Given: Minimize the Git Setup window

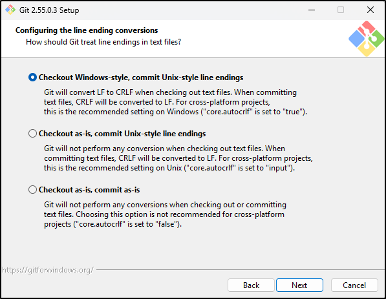Looking at the screenshot, I should click(x=312, y=10).
